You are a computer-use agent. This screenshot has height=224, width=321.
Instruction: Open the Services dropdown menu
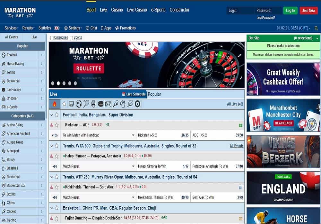click(12, 28)
